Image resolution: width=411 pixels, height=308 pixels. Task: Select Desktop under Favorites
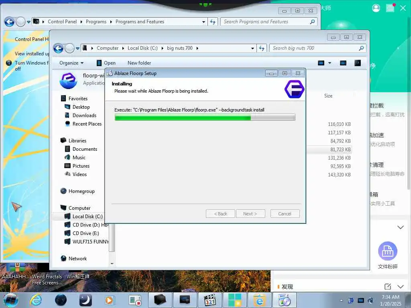81,107
